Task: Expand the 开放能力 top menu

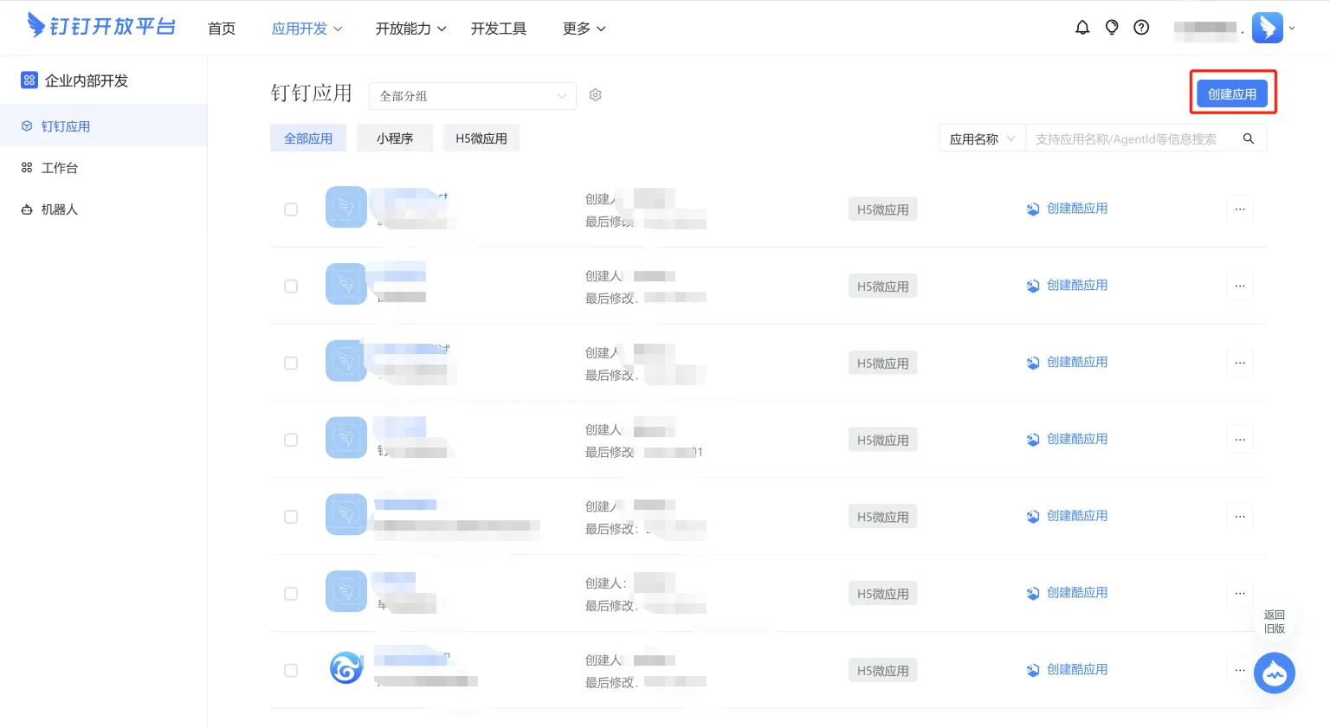Action: coord(411,29)
